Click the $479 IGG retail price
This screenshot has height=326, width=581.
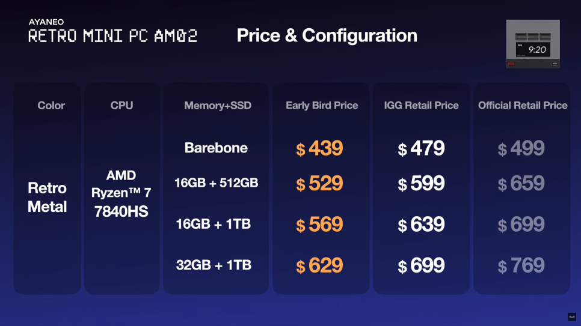pos(421,148)
